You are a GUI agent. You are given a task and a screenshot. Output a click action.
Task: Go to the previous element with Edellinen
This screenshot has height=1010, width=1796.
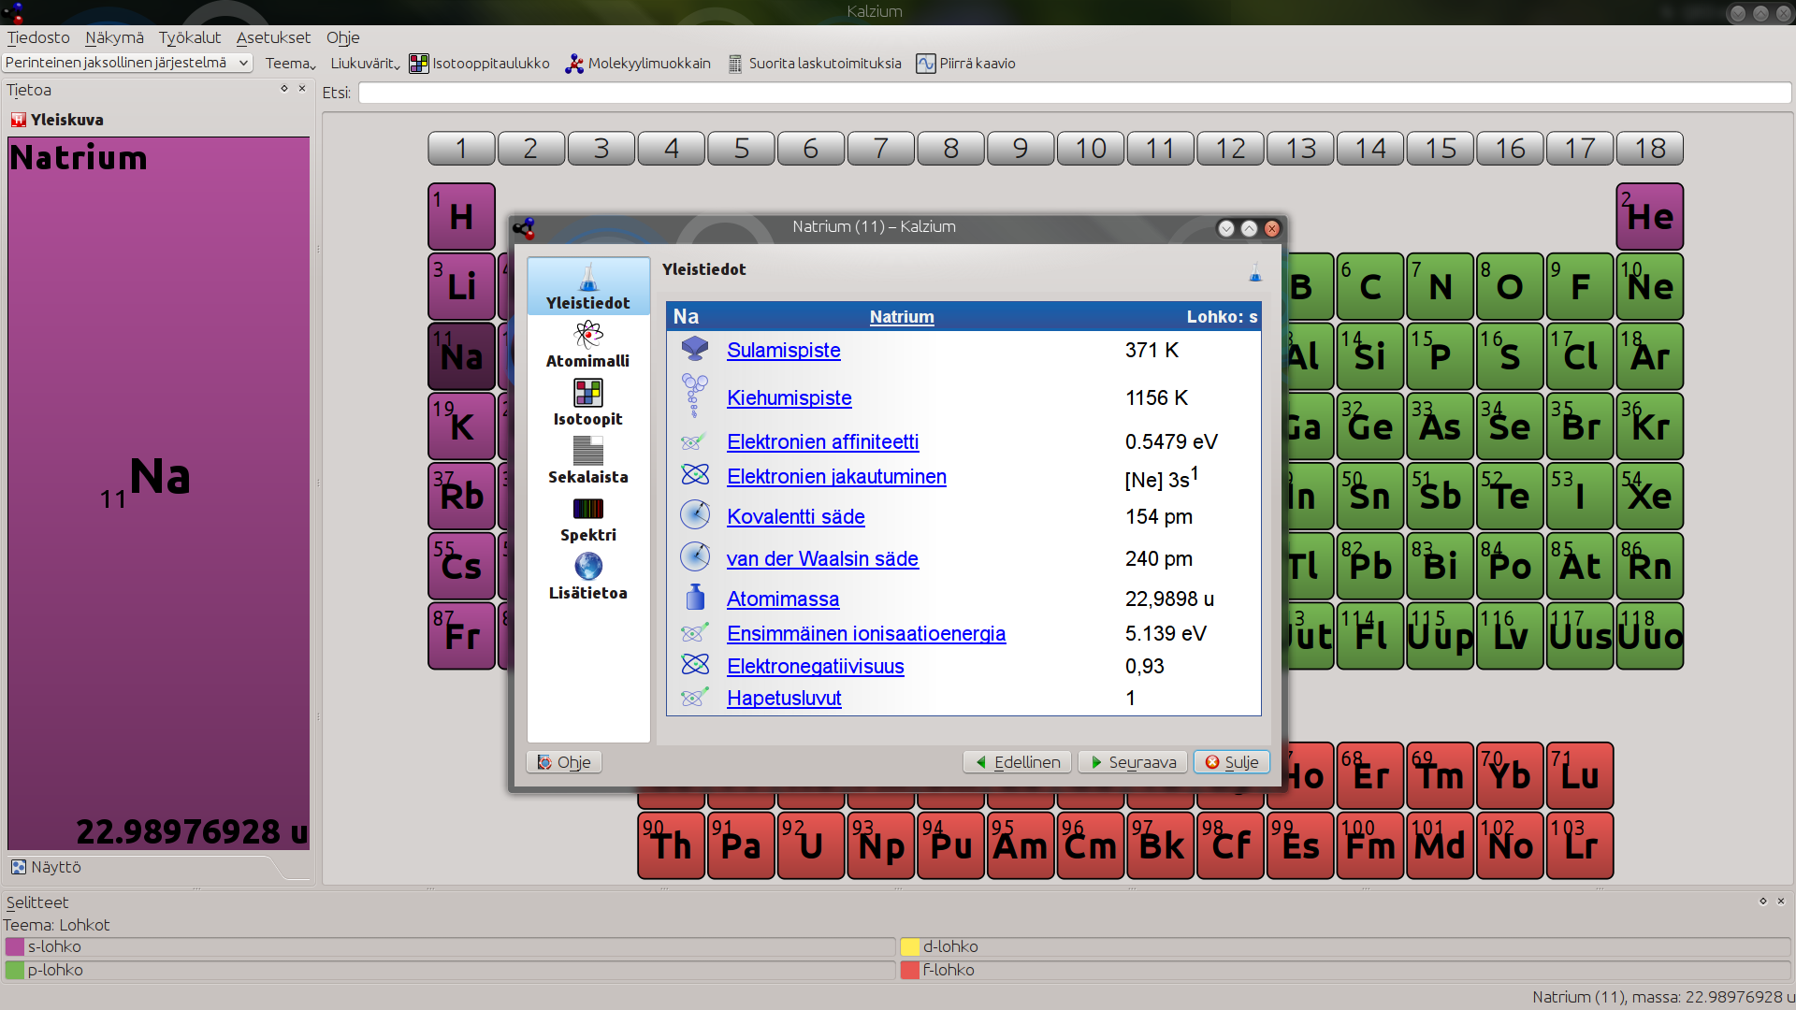tap(1019, 762)
